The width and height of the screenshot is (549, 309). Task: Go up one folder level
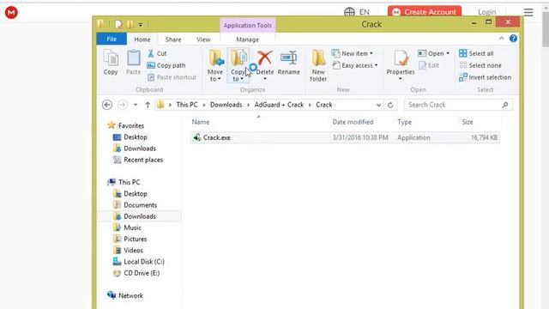point(148,105)
